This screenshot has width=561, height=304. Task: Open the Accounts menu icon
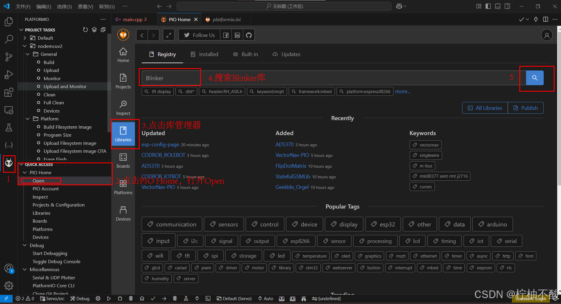click(9, 268)
